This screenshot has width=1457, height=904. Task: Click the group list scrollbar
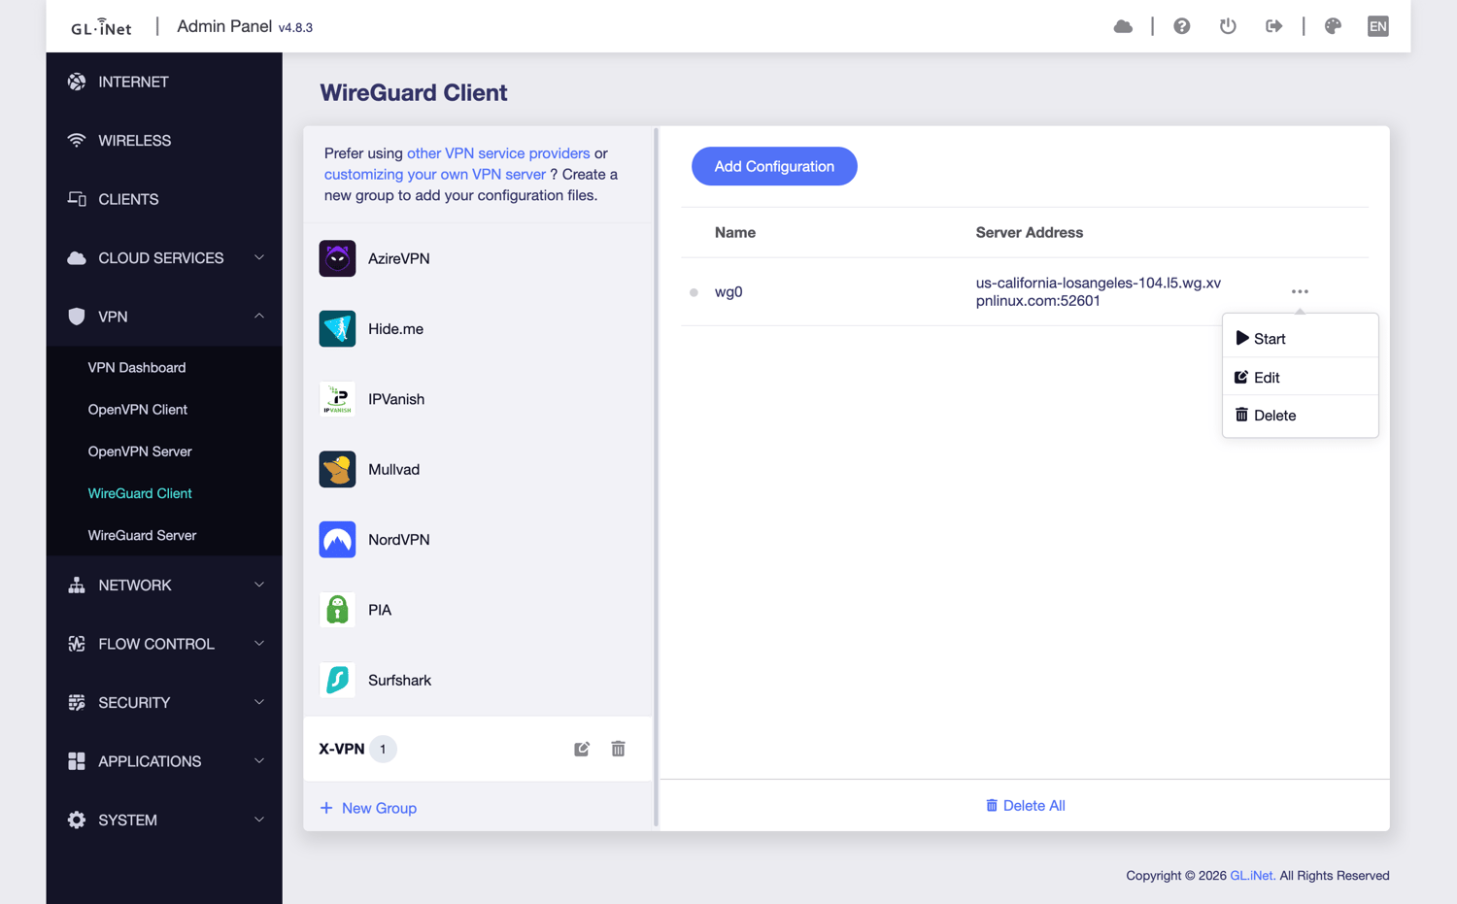(x=657, y=478)
